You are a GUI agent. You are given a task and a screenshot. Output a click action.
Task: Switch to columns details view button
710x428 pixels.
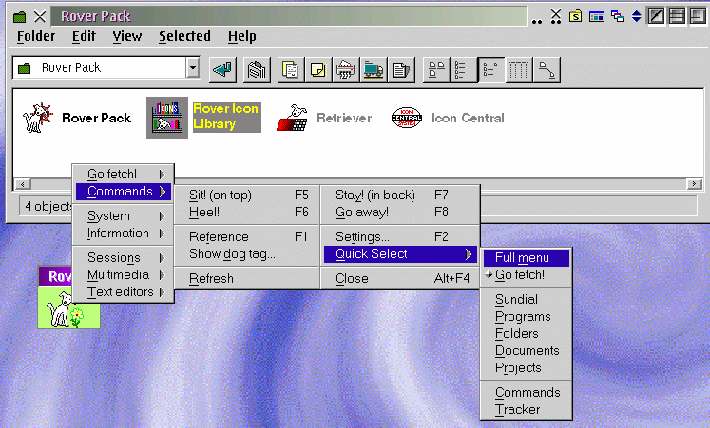(x=519, y=69)
